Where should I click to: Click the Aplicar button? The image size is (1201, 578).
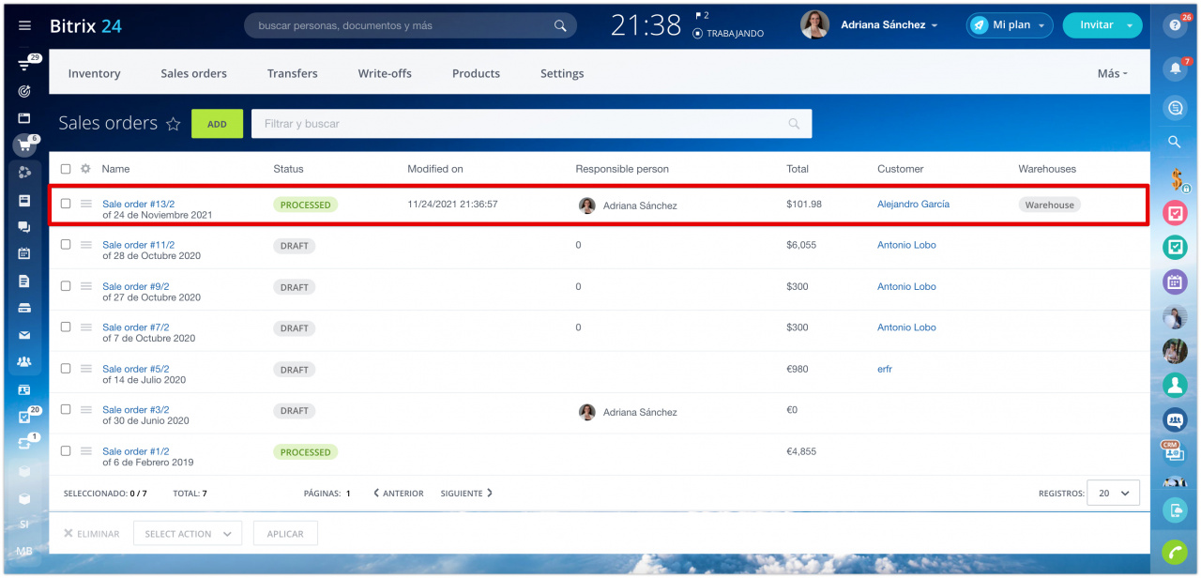click(285, 534)
